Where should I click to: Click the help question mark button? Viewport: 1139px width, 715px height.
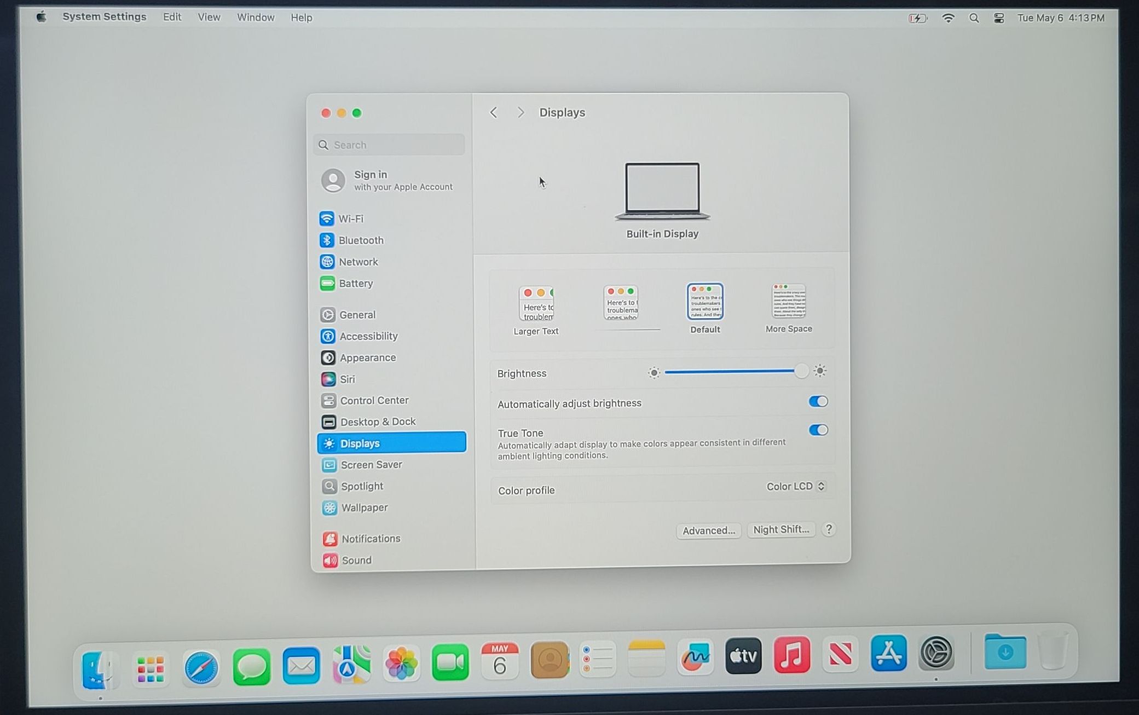(x=829, y=529)
